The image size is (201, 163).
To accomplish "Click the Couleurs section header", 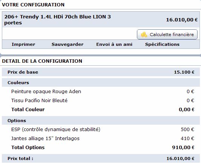I will coord(101,83).
